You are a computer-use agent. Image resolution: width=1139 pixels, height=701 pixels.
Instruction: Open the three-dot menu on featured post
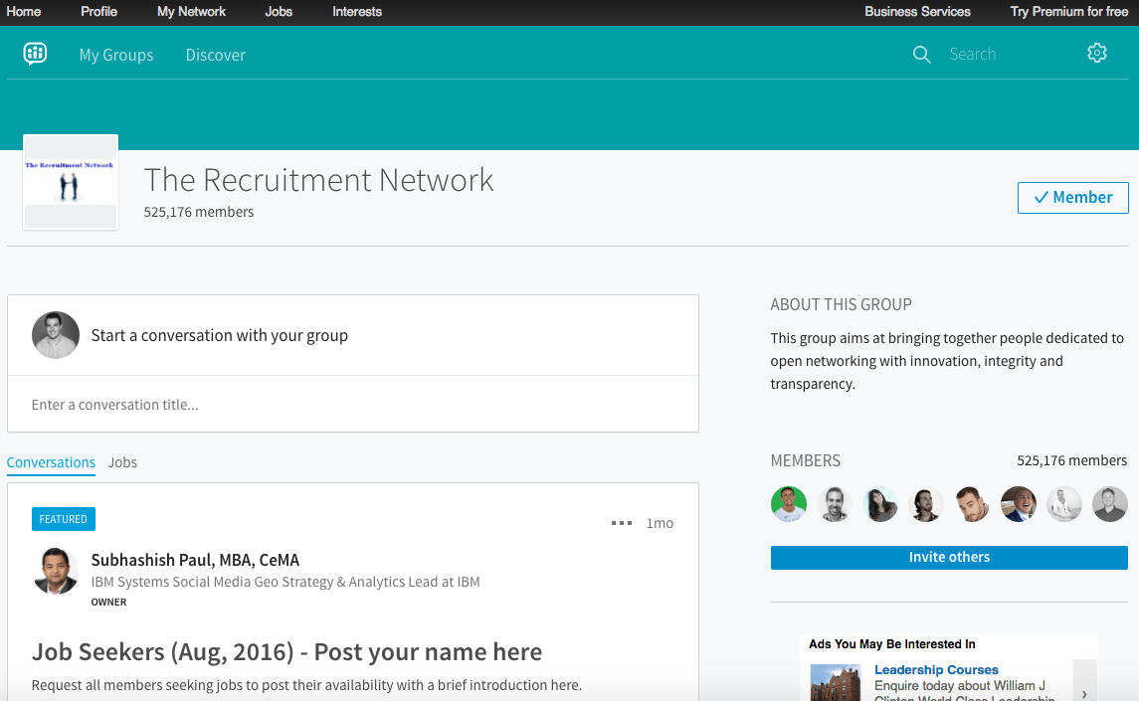pyautogui.click(x=621, y=523)
